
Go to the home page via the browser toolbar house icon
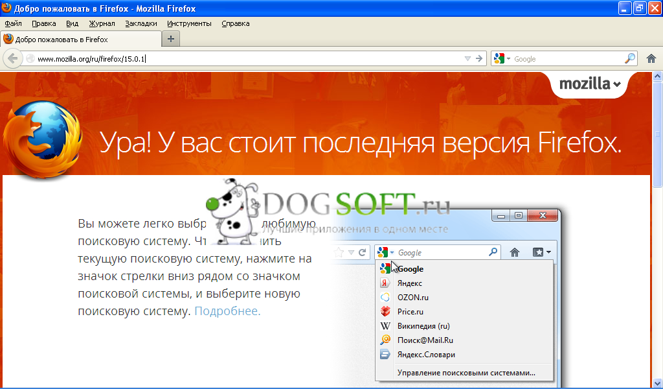[x=651, y=58]
